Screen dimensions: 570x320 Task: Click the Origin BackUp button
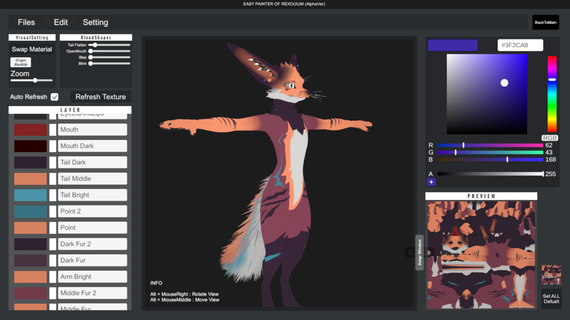click(x=21, y=62)
